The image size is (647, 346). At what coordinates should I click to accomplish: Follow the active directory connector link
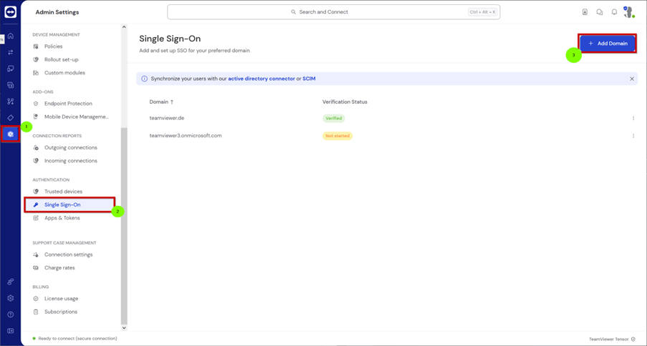click(261, 79)
